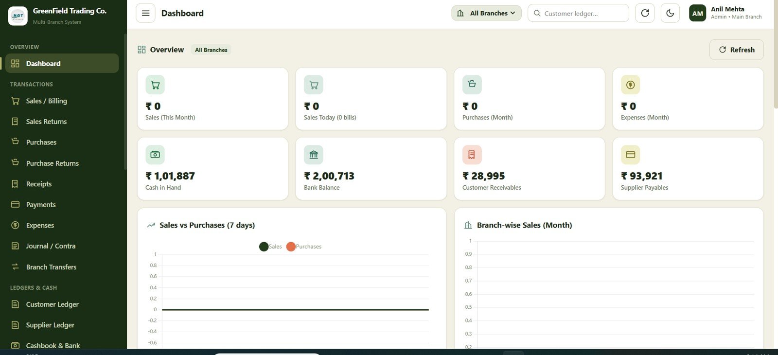Screen dimensions: 778x355
Task: Click the Overview grid icon
Action: 141,50
